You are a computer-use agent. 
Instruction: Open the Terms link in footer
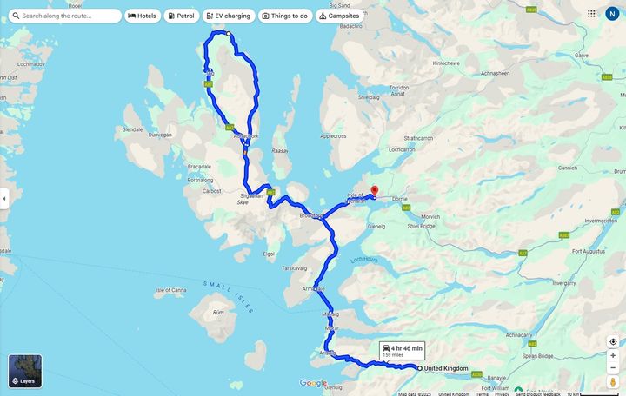482,394
